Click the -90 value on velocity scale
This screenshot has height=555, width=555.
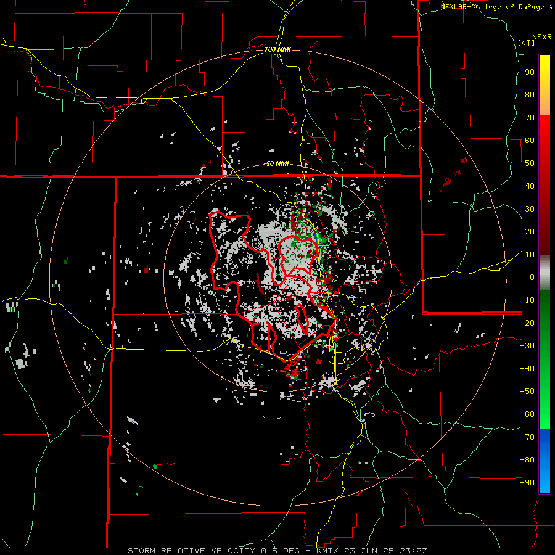coord(527,483)
